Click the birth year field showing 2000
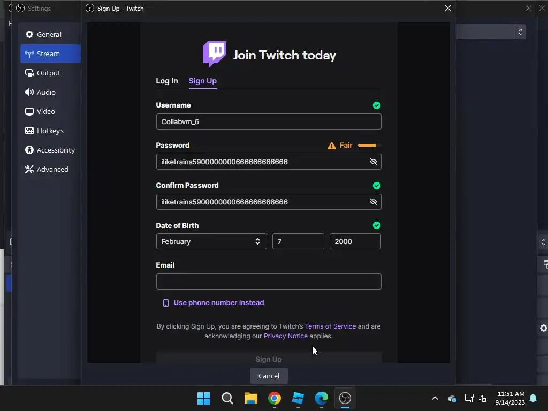 [x=355, y=241]
